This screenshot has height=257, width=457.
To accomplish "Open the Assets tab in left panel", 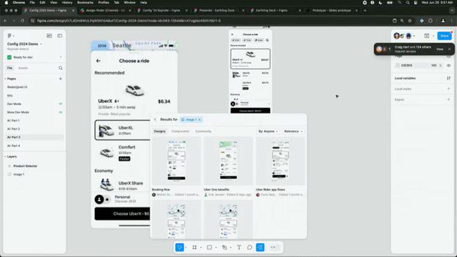I will (23, 68).
